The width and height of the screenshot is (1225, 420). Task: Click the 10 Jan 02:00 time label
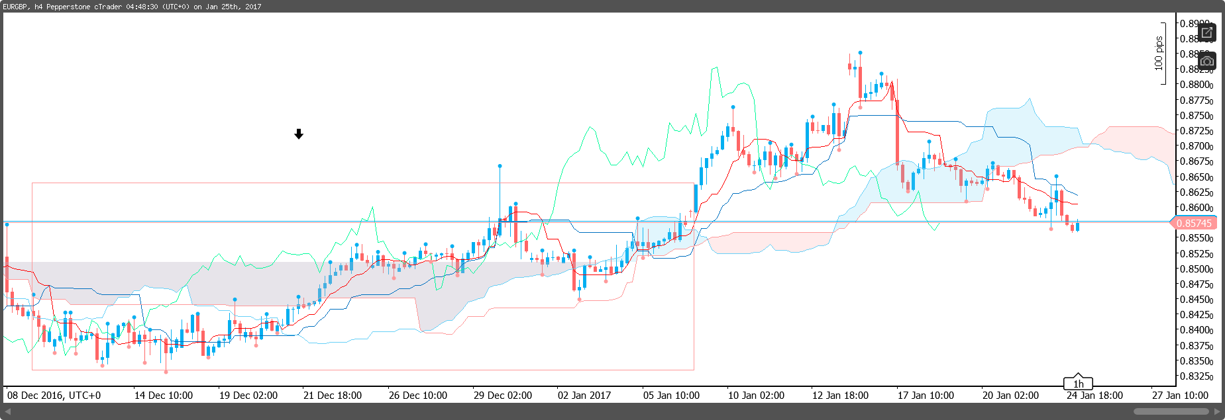pyautogui.click(x=756, y=396)
